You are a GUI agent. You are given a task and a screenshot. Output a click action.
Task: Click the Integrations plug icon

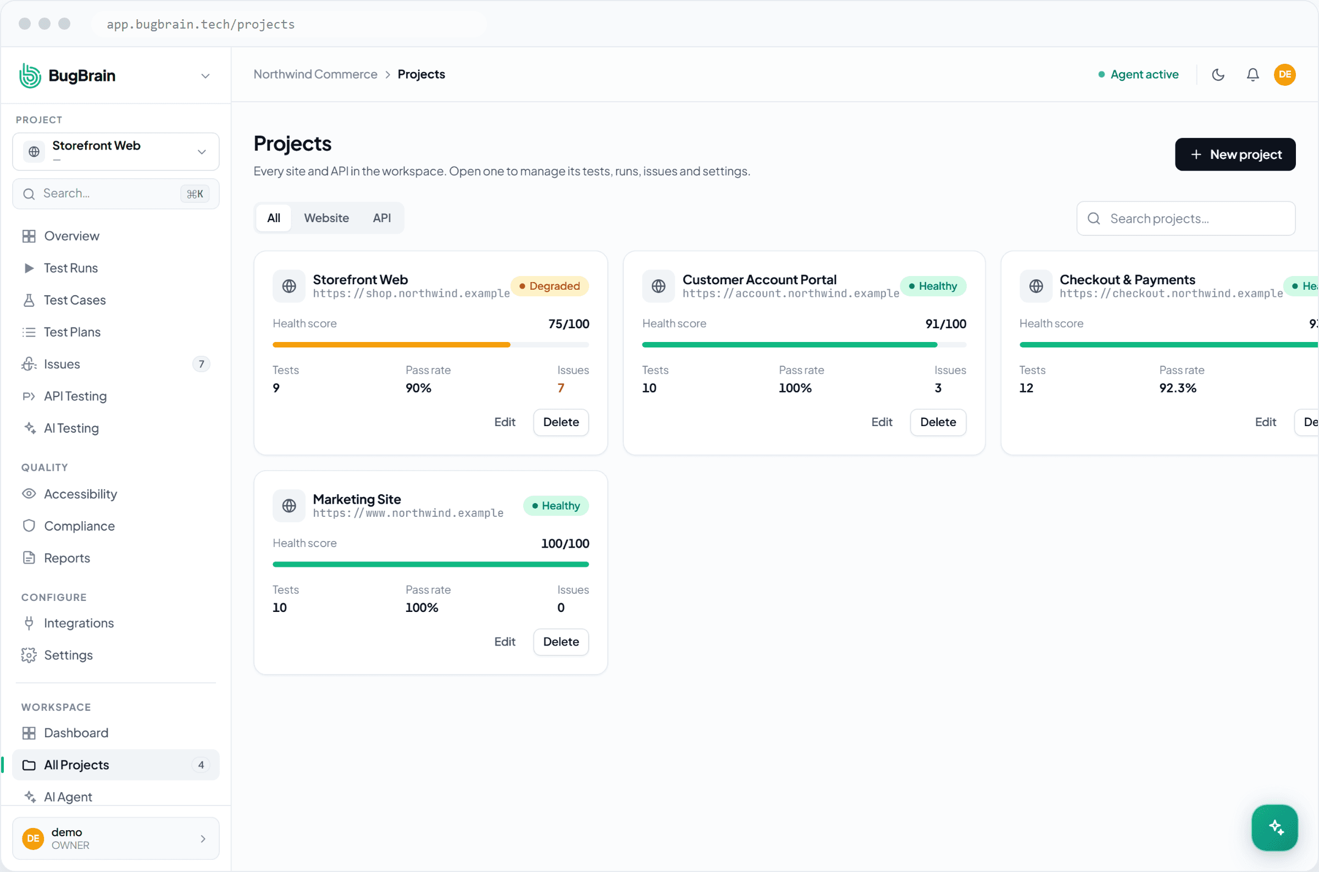click(29, 623)
